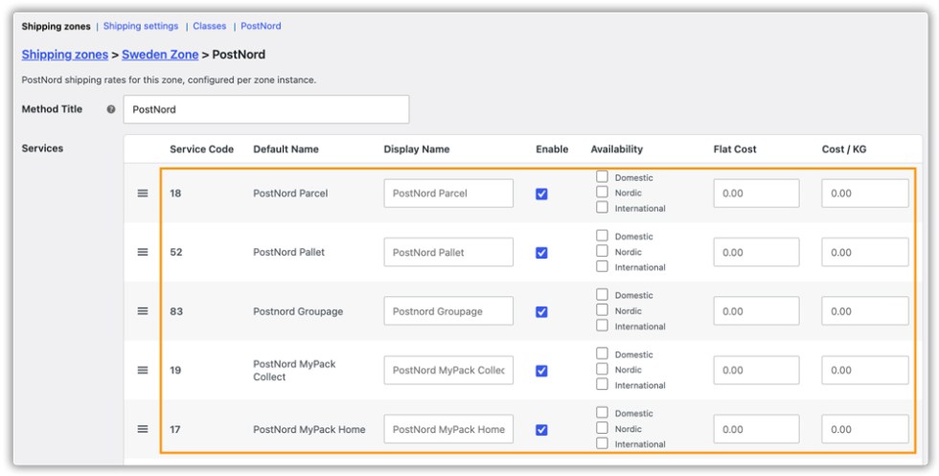Uncheck Enable for Postnord Groupage

coord(541,312)
